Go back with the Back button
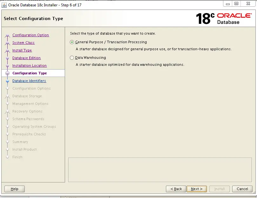The height and width of the screenshot is (198, 257). [x=176, y=189]
